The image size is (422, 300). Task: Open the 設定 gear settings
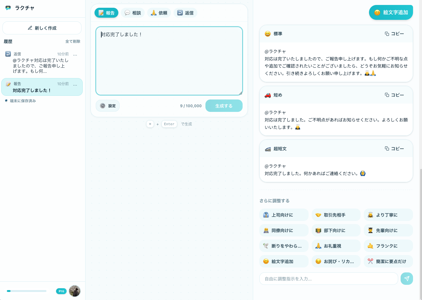108,106
